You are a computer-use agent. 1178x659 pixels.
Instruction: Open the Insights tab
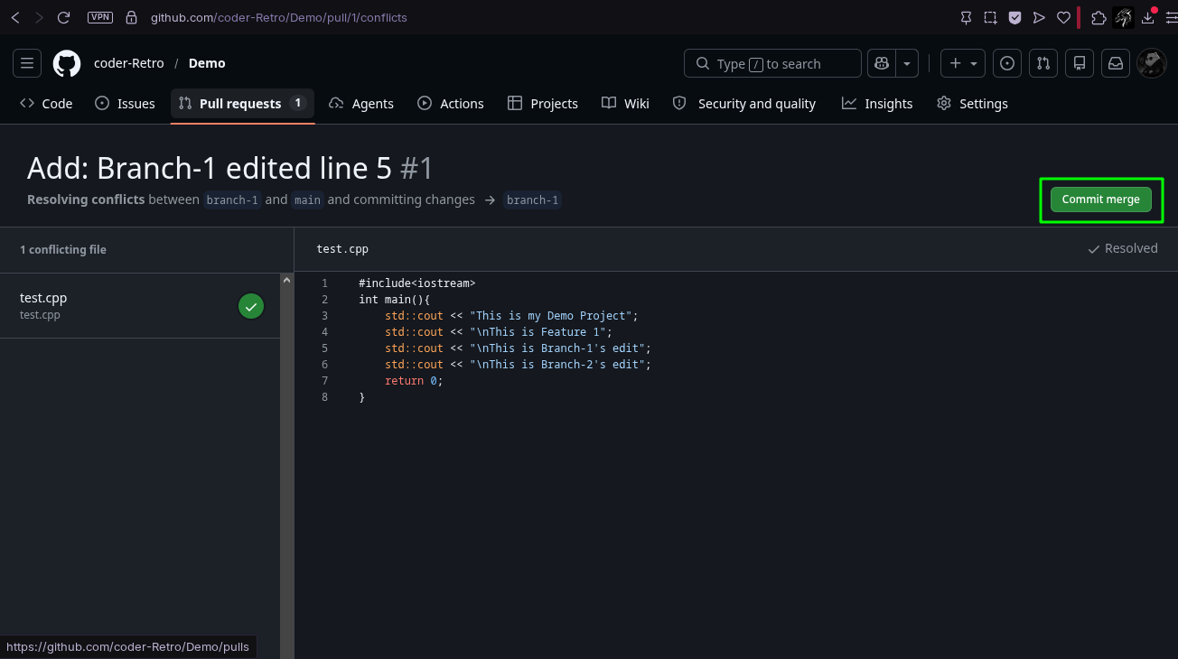(877, 104)
